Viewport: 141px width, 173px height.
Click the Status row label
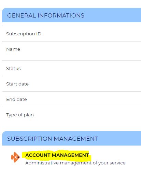(13, 68)
